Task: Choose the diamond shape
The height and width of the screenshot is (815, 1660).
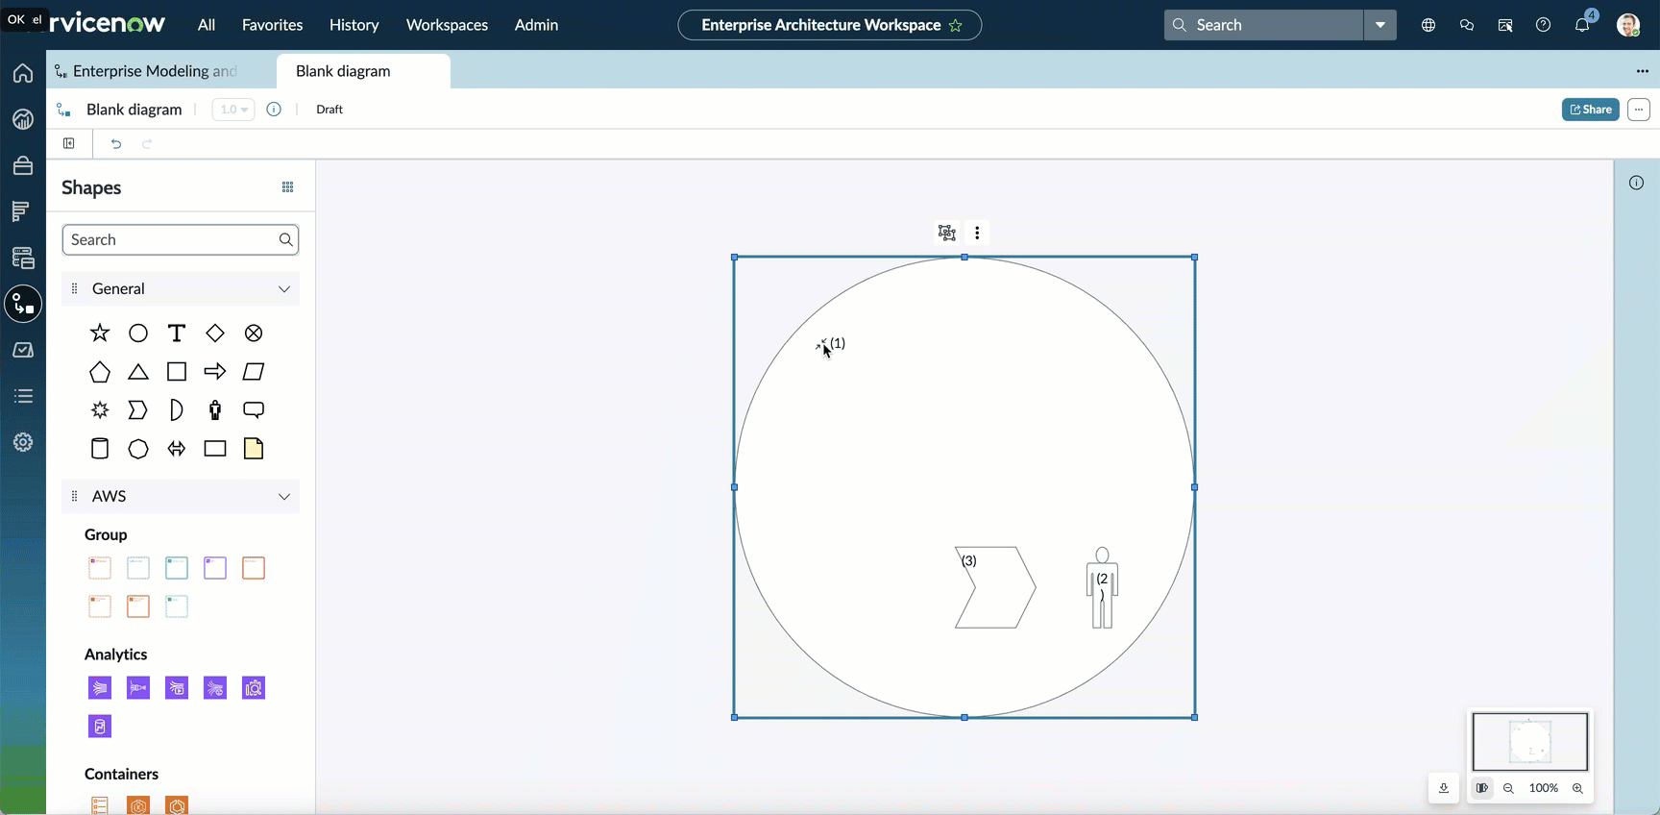Action: 215,333
